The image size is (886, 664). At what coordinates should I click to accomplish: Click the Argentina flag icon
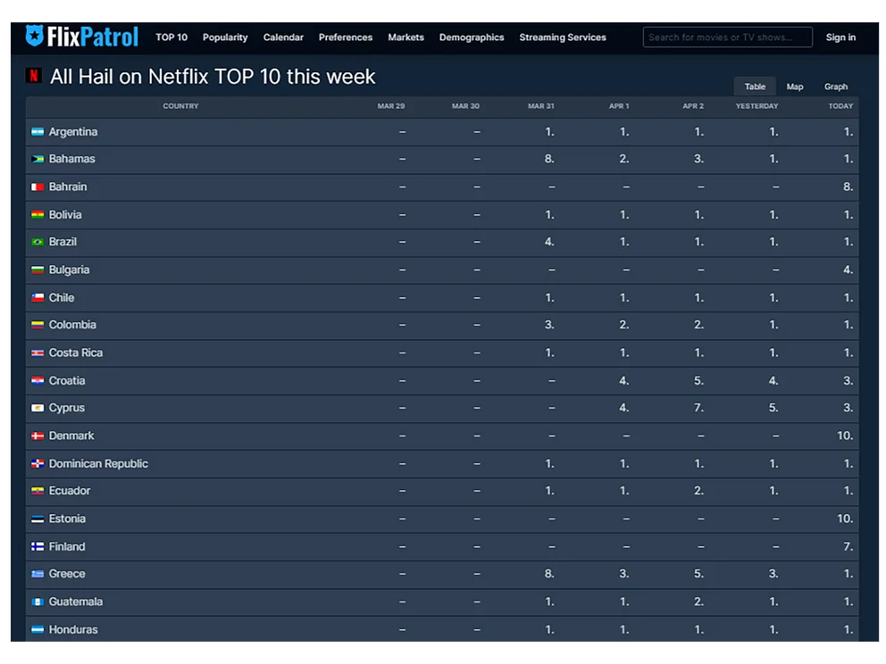pyautogui.click(x=38, y=132)
